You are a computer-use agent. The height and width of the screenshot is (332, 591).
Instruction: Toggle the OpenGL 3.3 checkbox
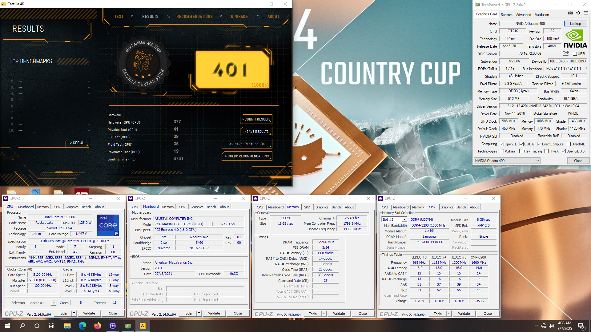pos(564,151)
